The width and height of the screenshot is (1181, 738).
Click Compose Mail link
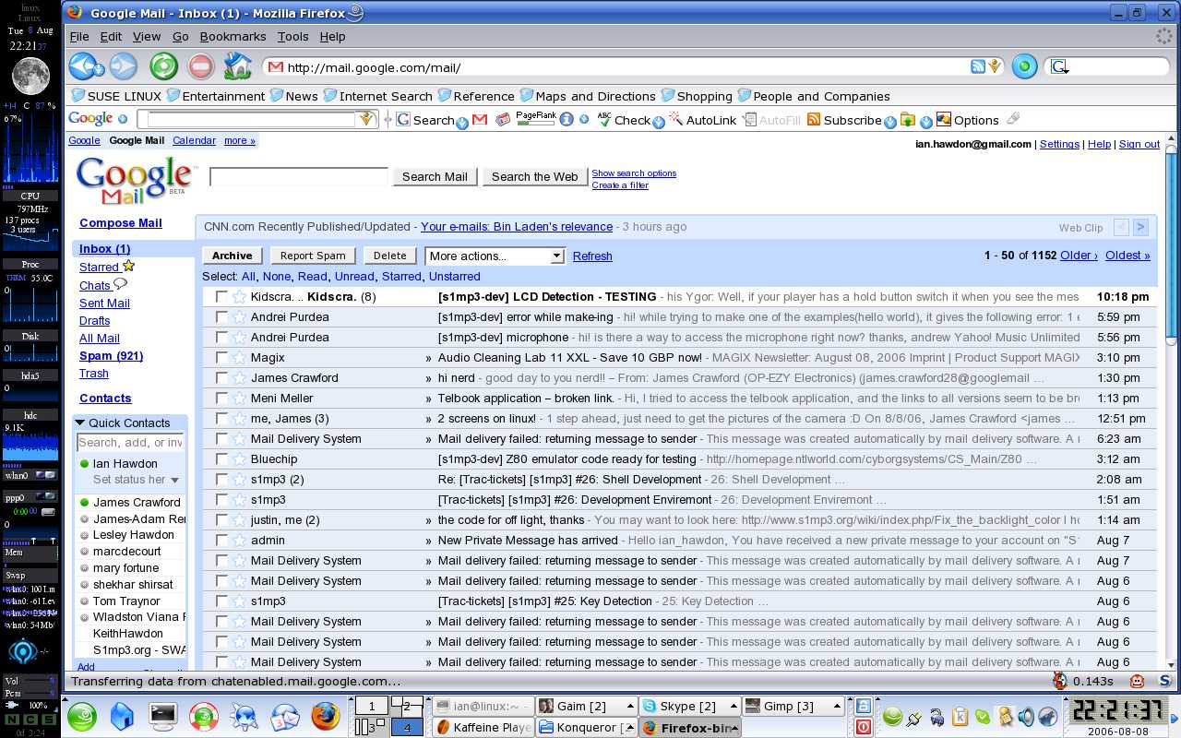pos(121,223)
